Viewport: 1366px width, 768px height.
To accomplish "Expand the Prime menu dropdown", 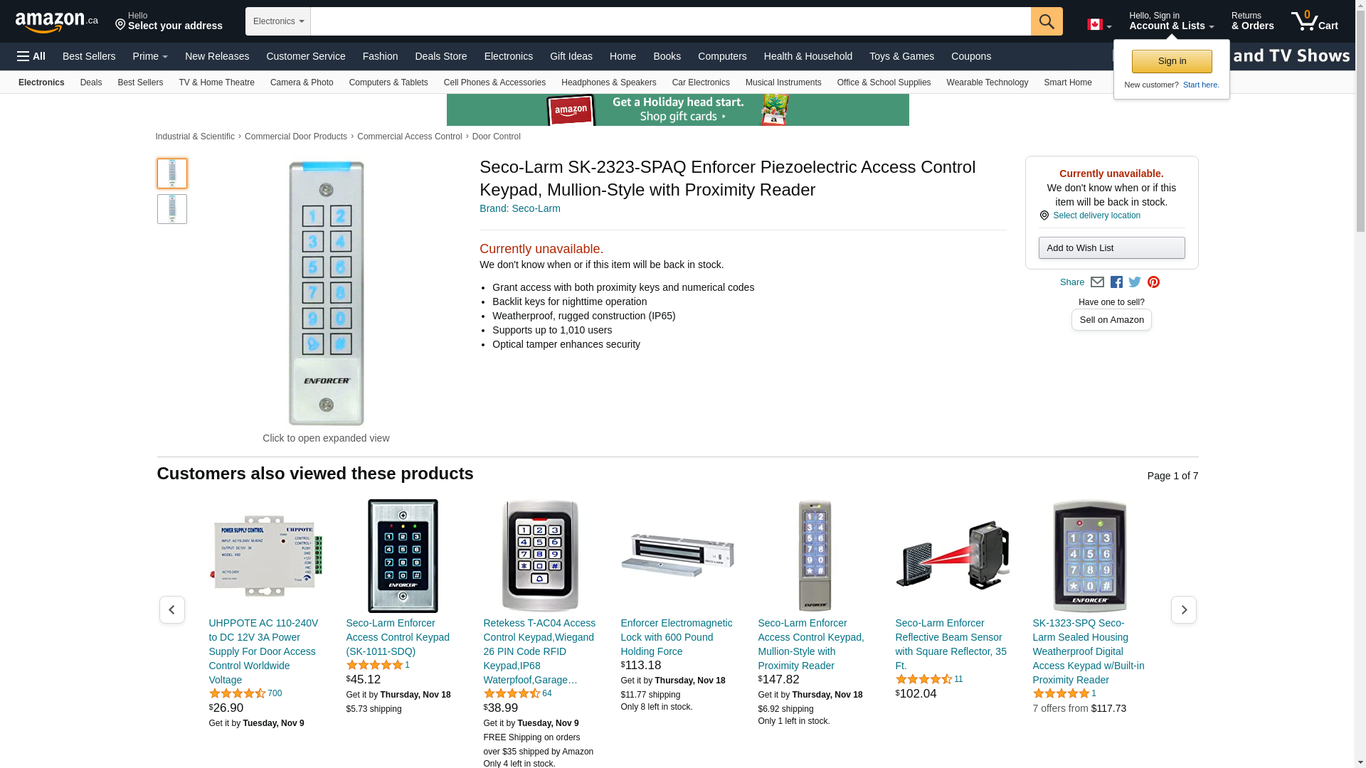I will point(150,56).
